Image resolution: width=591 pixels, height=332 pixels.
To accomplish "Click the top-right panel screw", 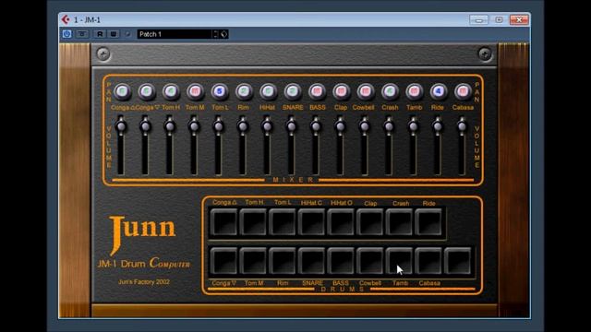I will [x=485, y=53].
